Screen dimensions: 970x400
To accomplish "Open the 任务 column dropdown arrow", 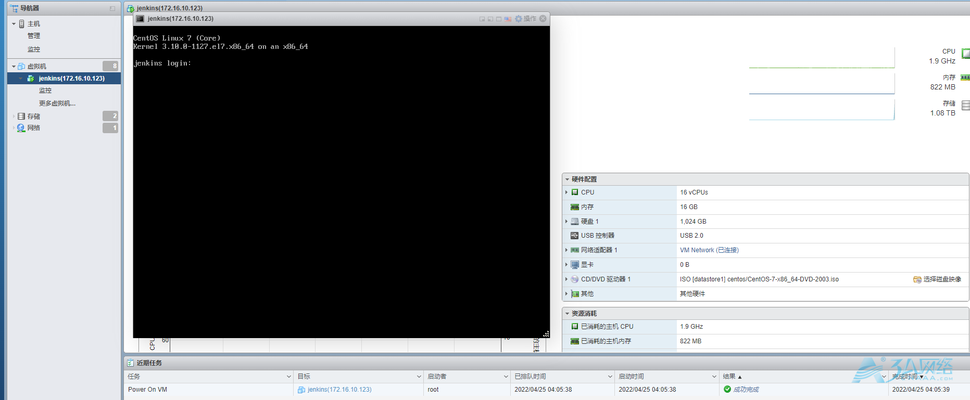I will [x=289, y=377].
